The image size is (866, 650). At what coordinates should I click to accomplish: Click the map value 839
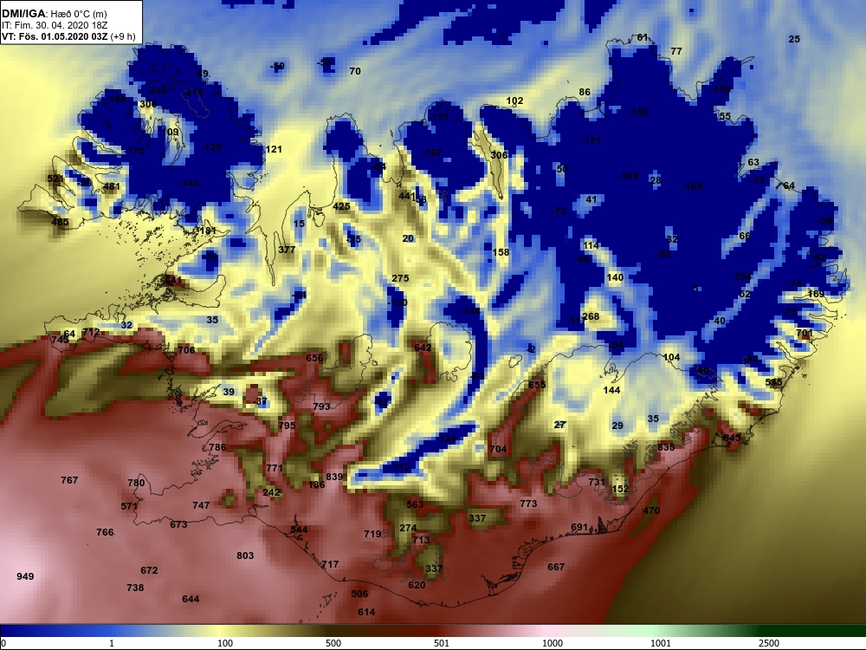(334, 477)
